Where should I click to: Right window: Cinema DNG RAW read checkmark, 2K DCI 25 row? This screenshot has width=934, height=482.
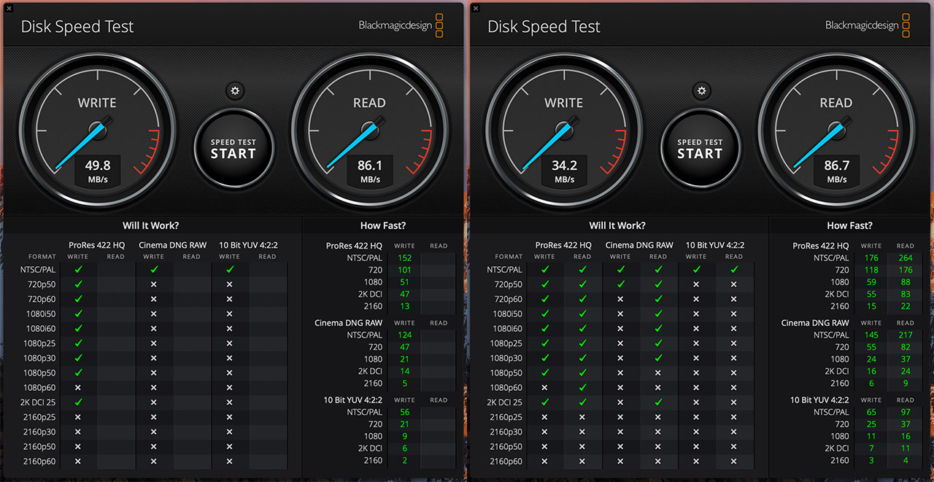[658, 402]
